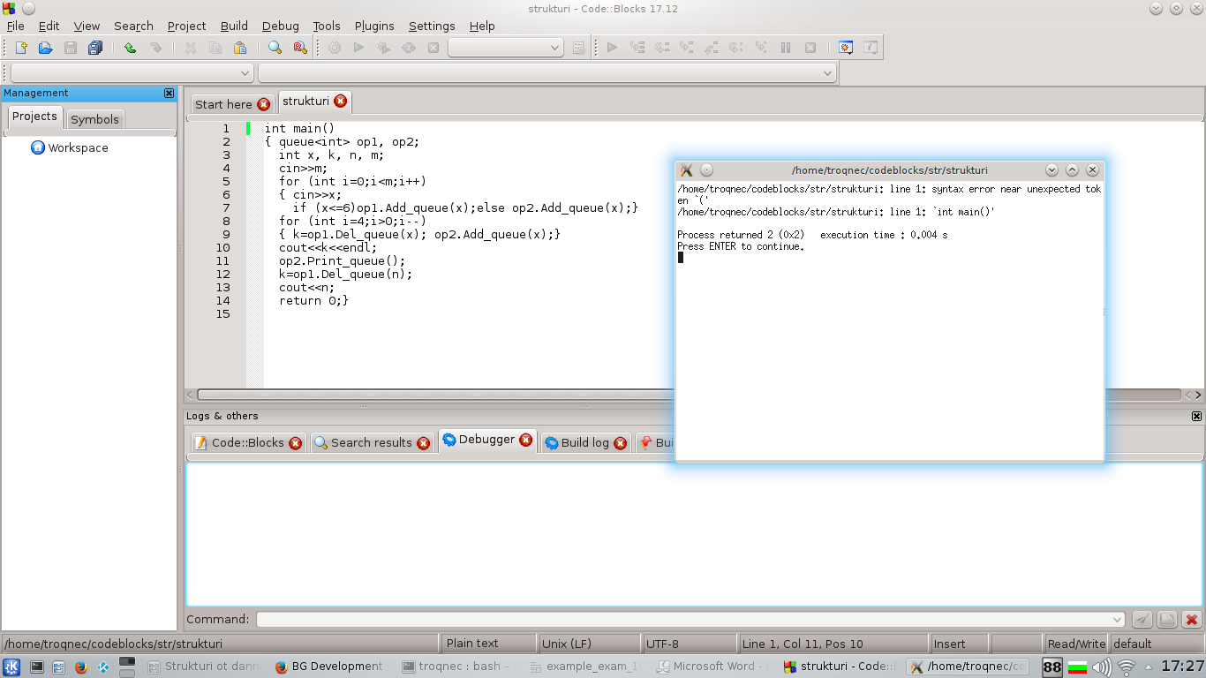Click the volume icon in system tray
1206x678 pixels.
pyautogui.click(x=1102, y=667)
